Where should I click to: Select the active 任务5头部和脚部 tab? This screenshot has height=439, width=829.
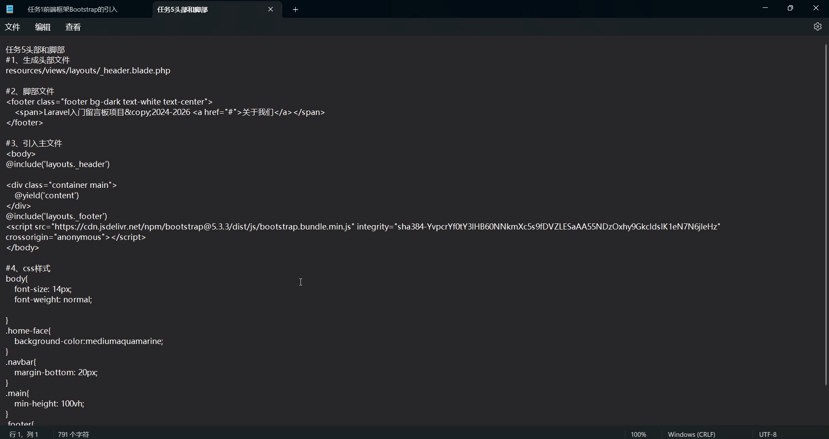(x=191, y=9)
